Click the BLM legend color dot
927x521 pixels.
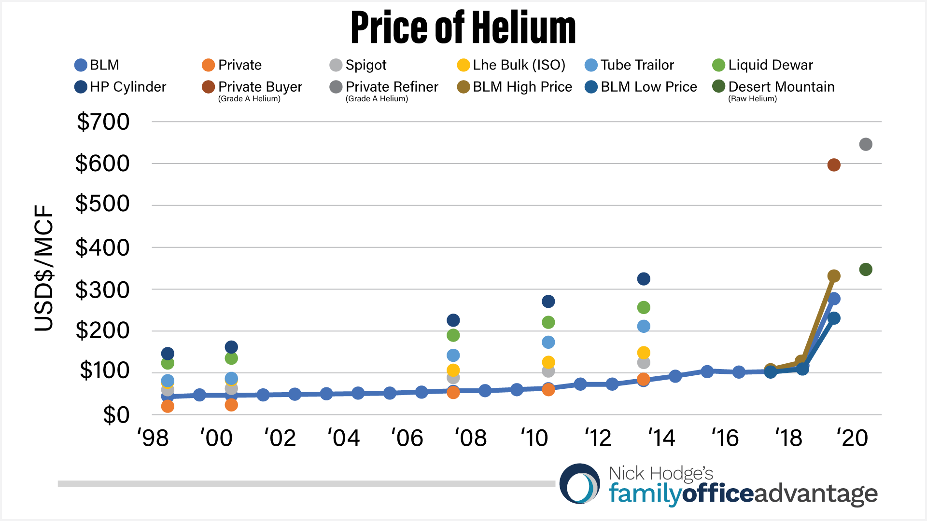(81, 65)
